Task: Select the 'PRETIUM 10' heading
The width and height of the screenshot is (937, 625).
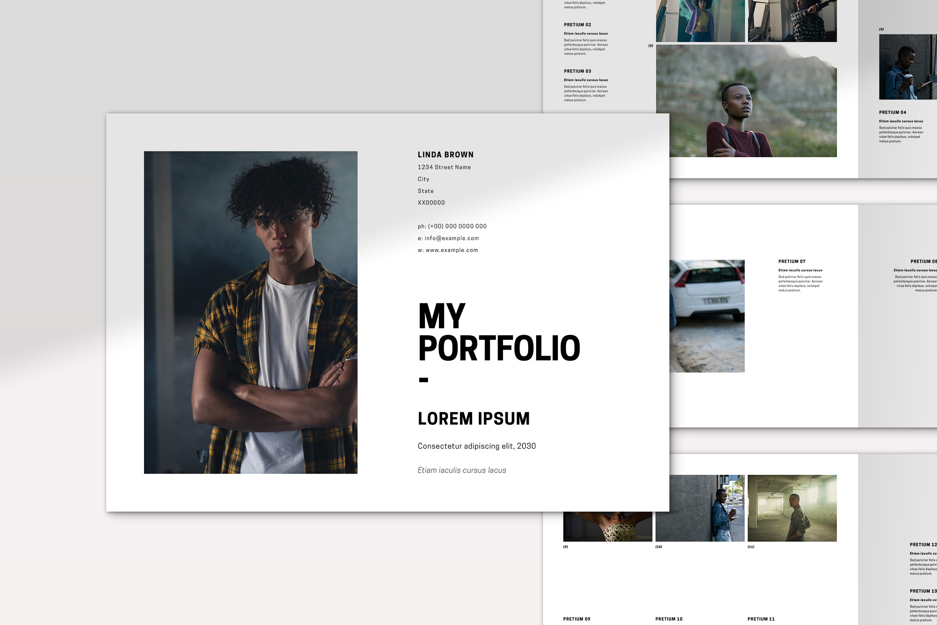Action: pyautogui.click(x=669, y=619)
